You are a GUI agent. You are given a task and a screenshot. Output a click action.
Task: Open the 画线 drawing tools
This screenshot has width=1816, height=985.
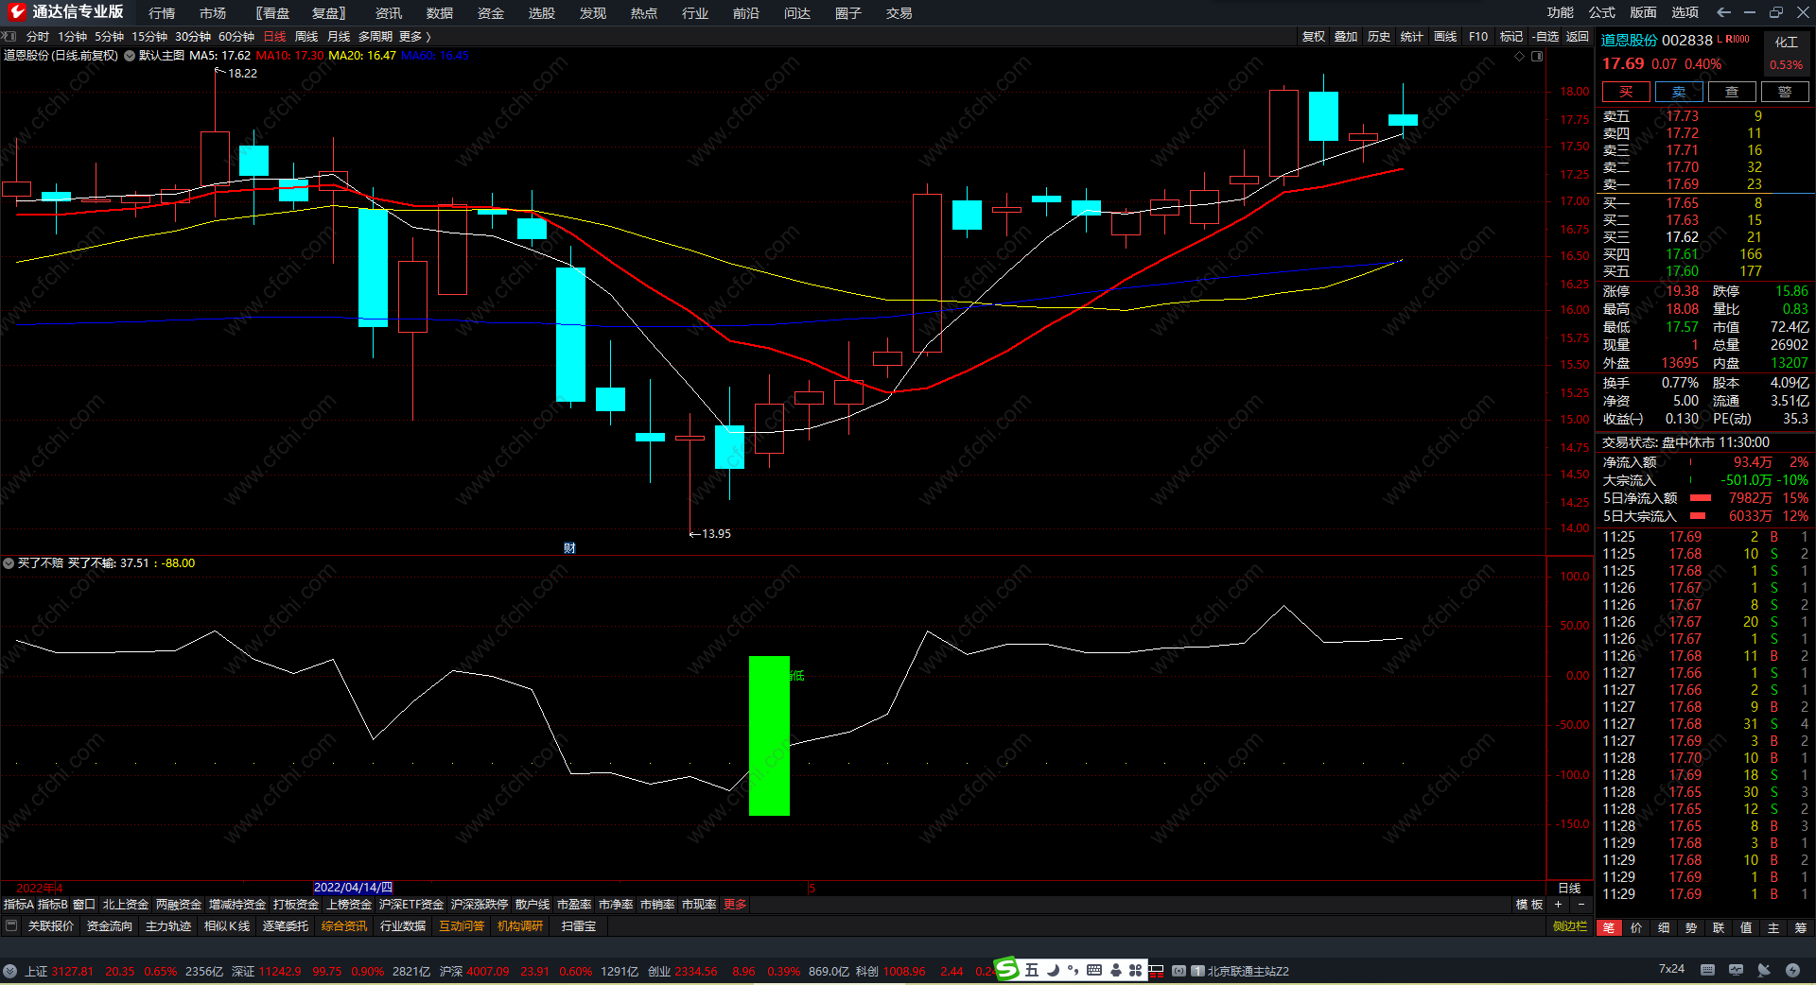pos(1445,37)
